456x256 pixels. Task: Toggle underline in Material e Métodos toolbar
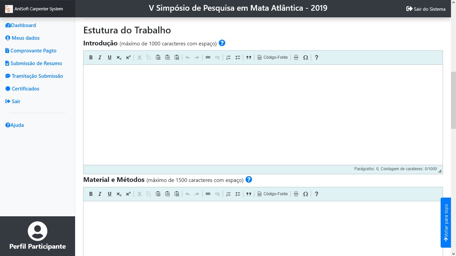point(109,194)
